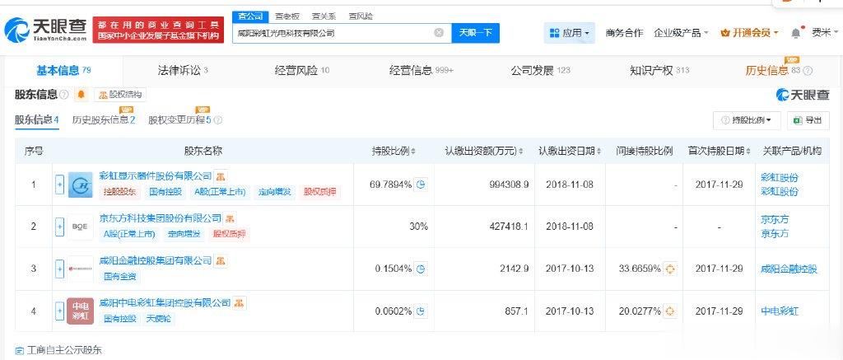Viewport: 843px width, 360px height.
Task: Switch to 查风险 search tab
Action: [x=361, y=16]
